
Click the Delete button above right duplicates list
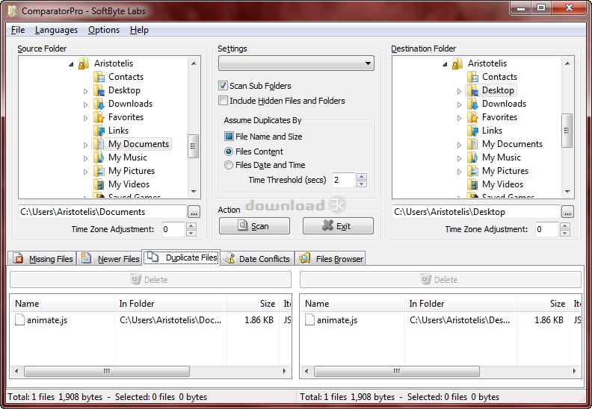click(440, 280)
